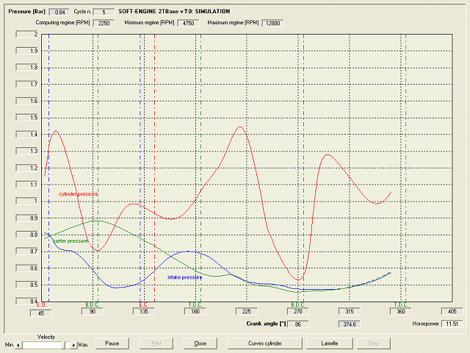Image resolution: width=470 pixels, height=353 pixels.
Task: Click the 'T.D.C.' label above 360
Action: [401, 305]
